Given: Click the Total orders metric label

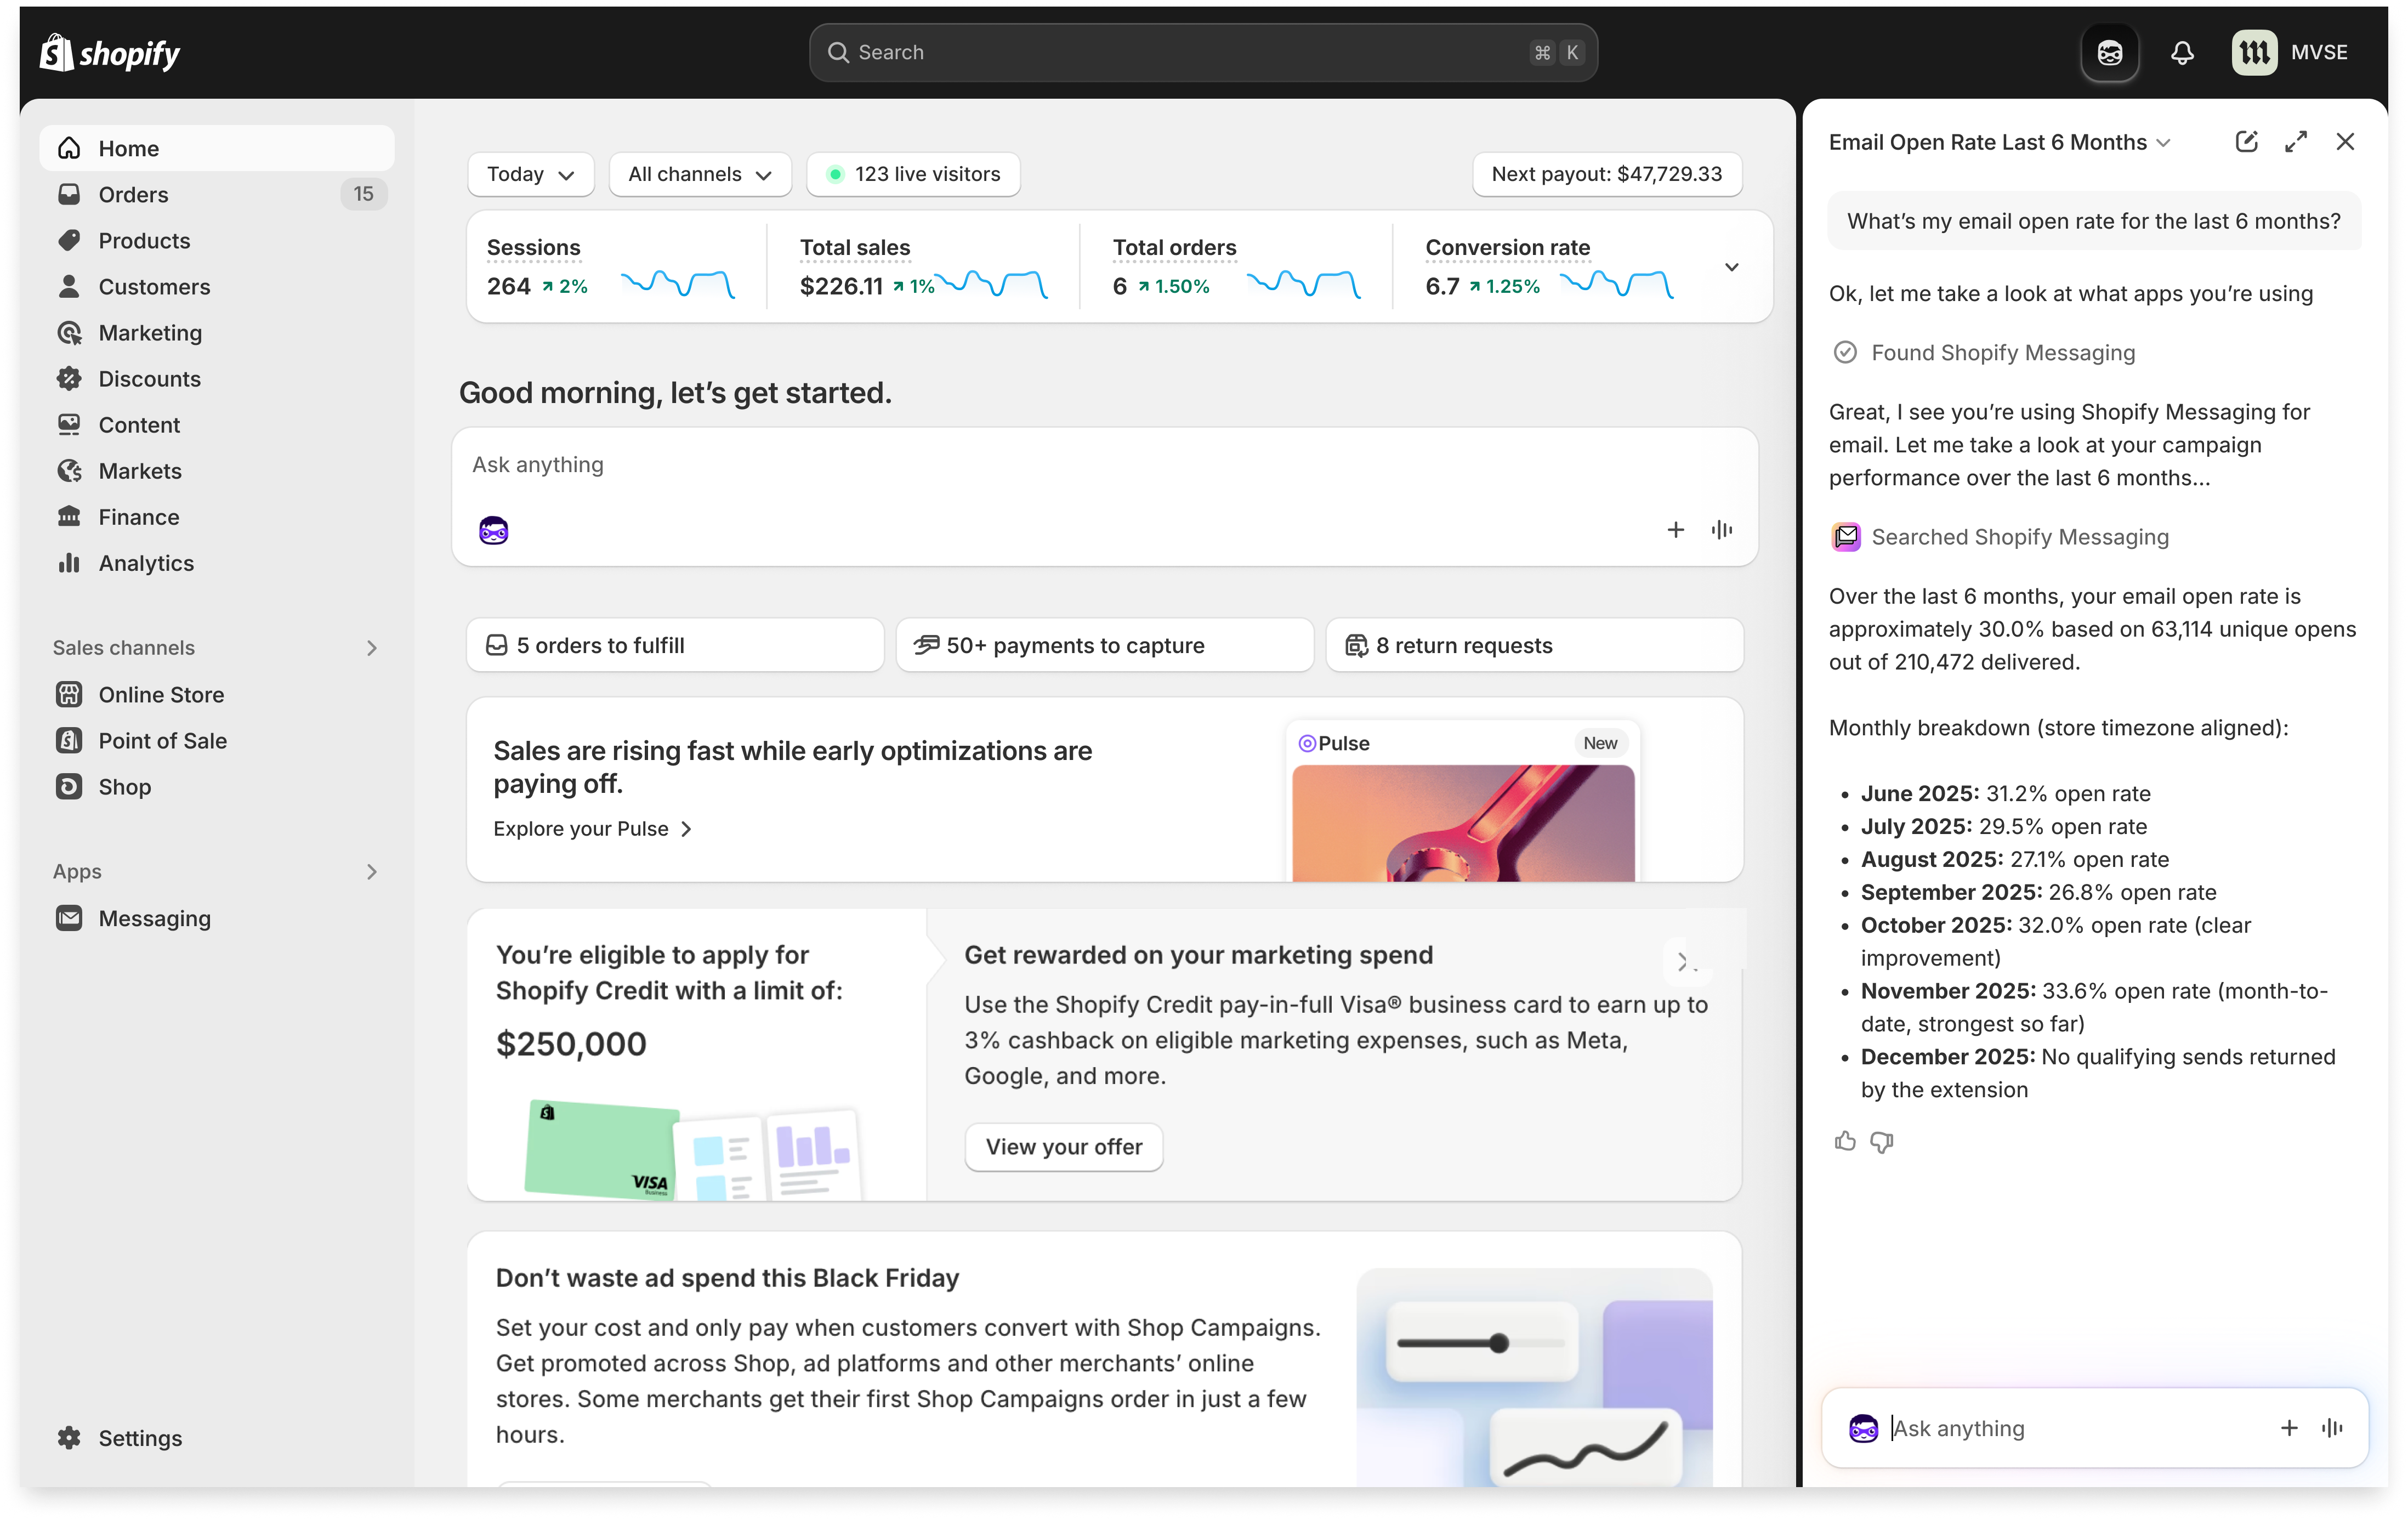Looking at the screenshot, I should pyautogui.click(x=1174, y=247).
